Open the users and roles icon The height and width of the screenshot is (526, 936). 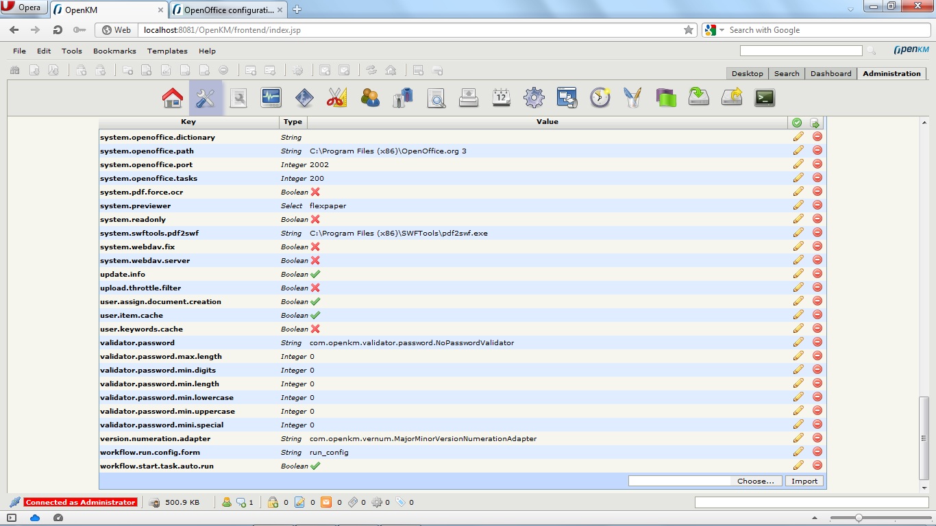pos(370,98)
